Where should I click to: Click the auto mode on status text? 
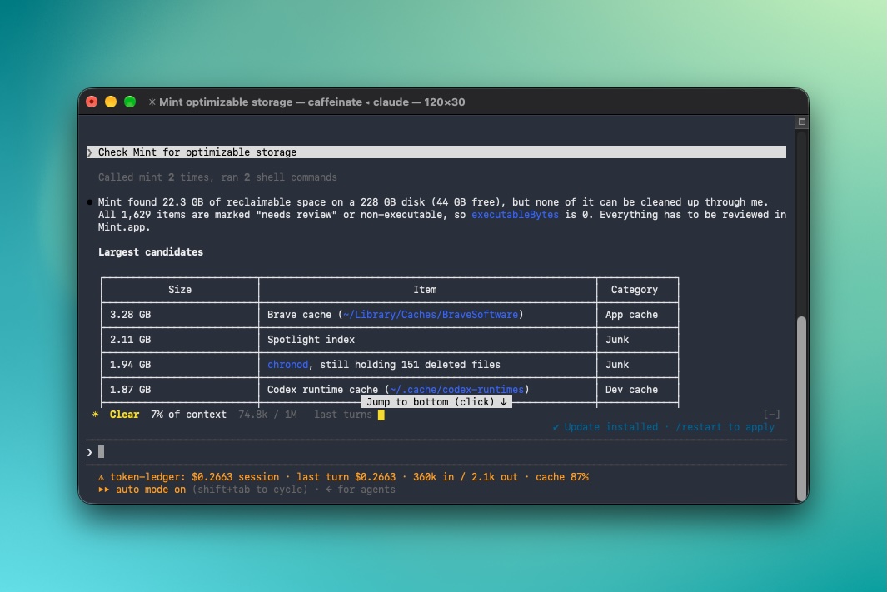[151, 490]
